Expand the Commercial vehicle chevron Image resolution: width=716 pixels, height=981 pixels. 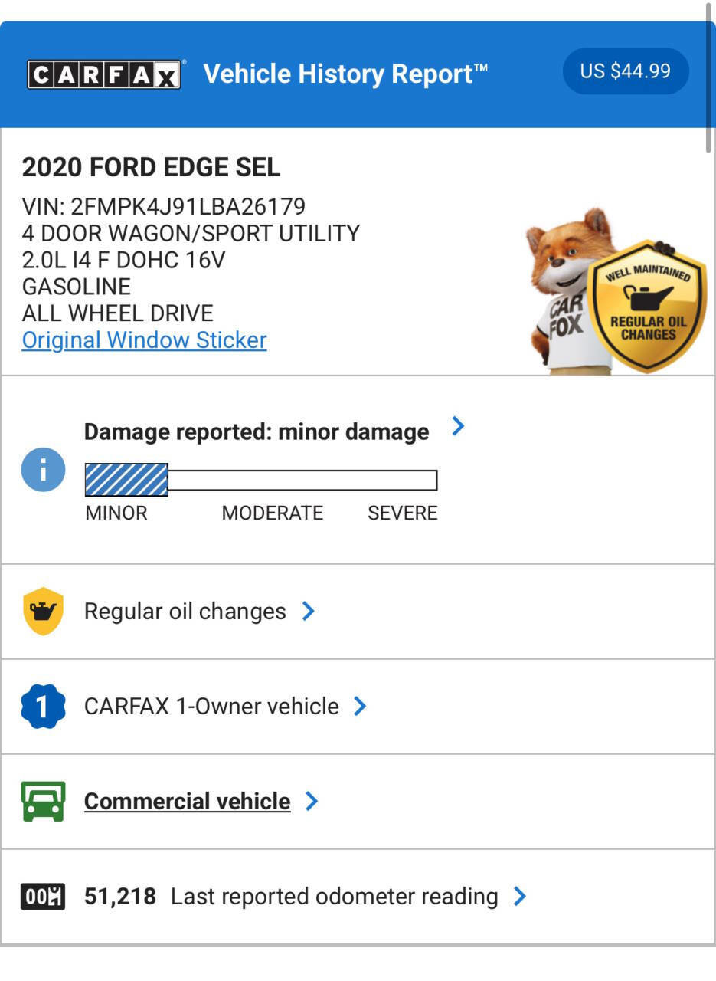click(312, 801)
